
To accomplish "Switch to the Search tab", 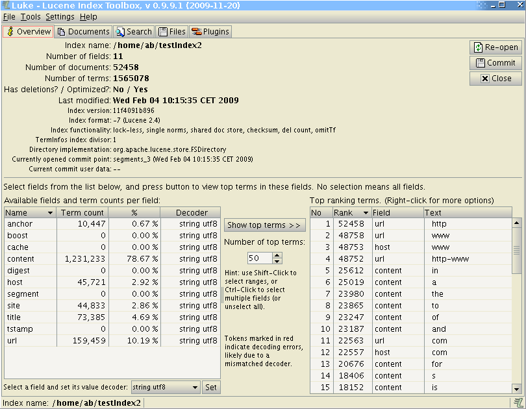I will coord(133,32).
